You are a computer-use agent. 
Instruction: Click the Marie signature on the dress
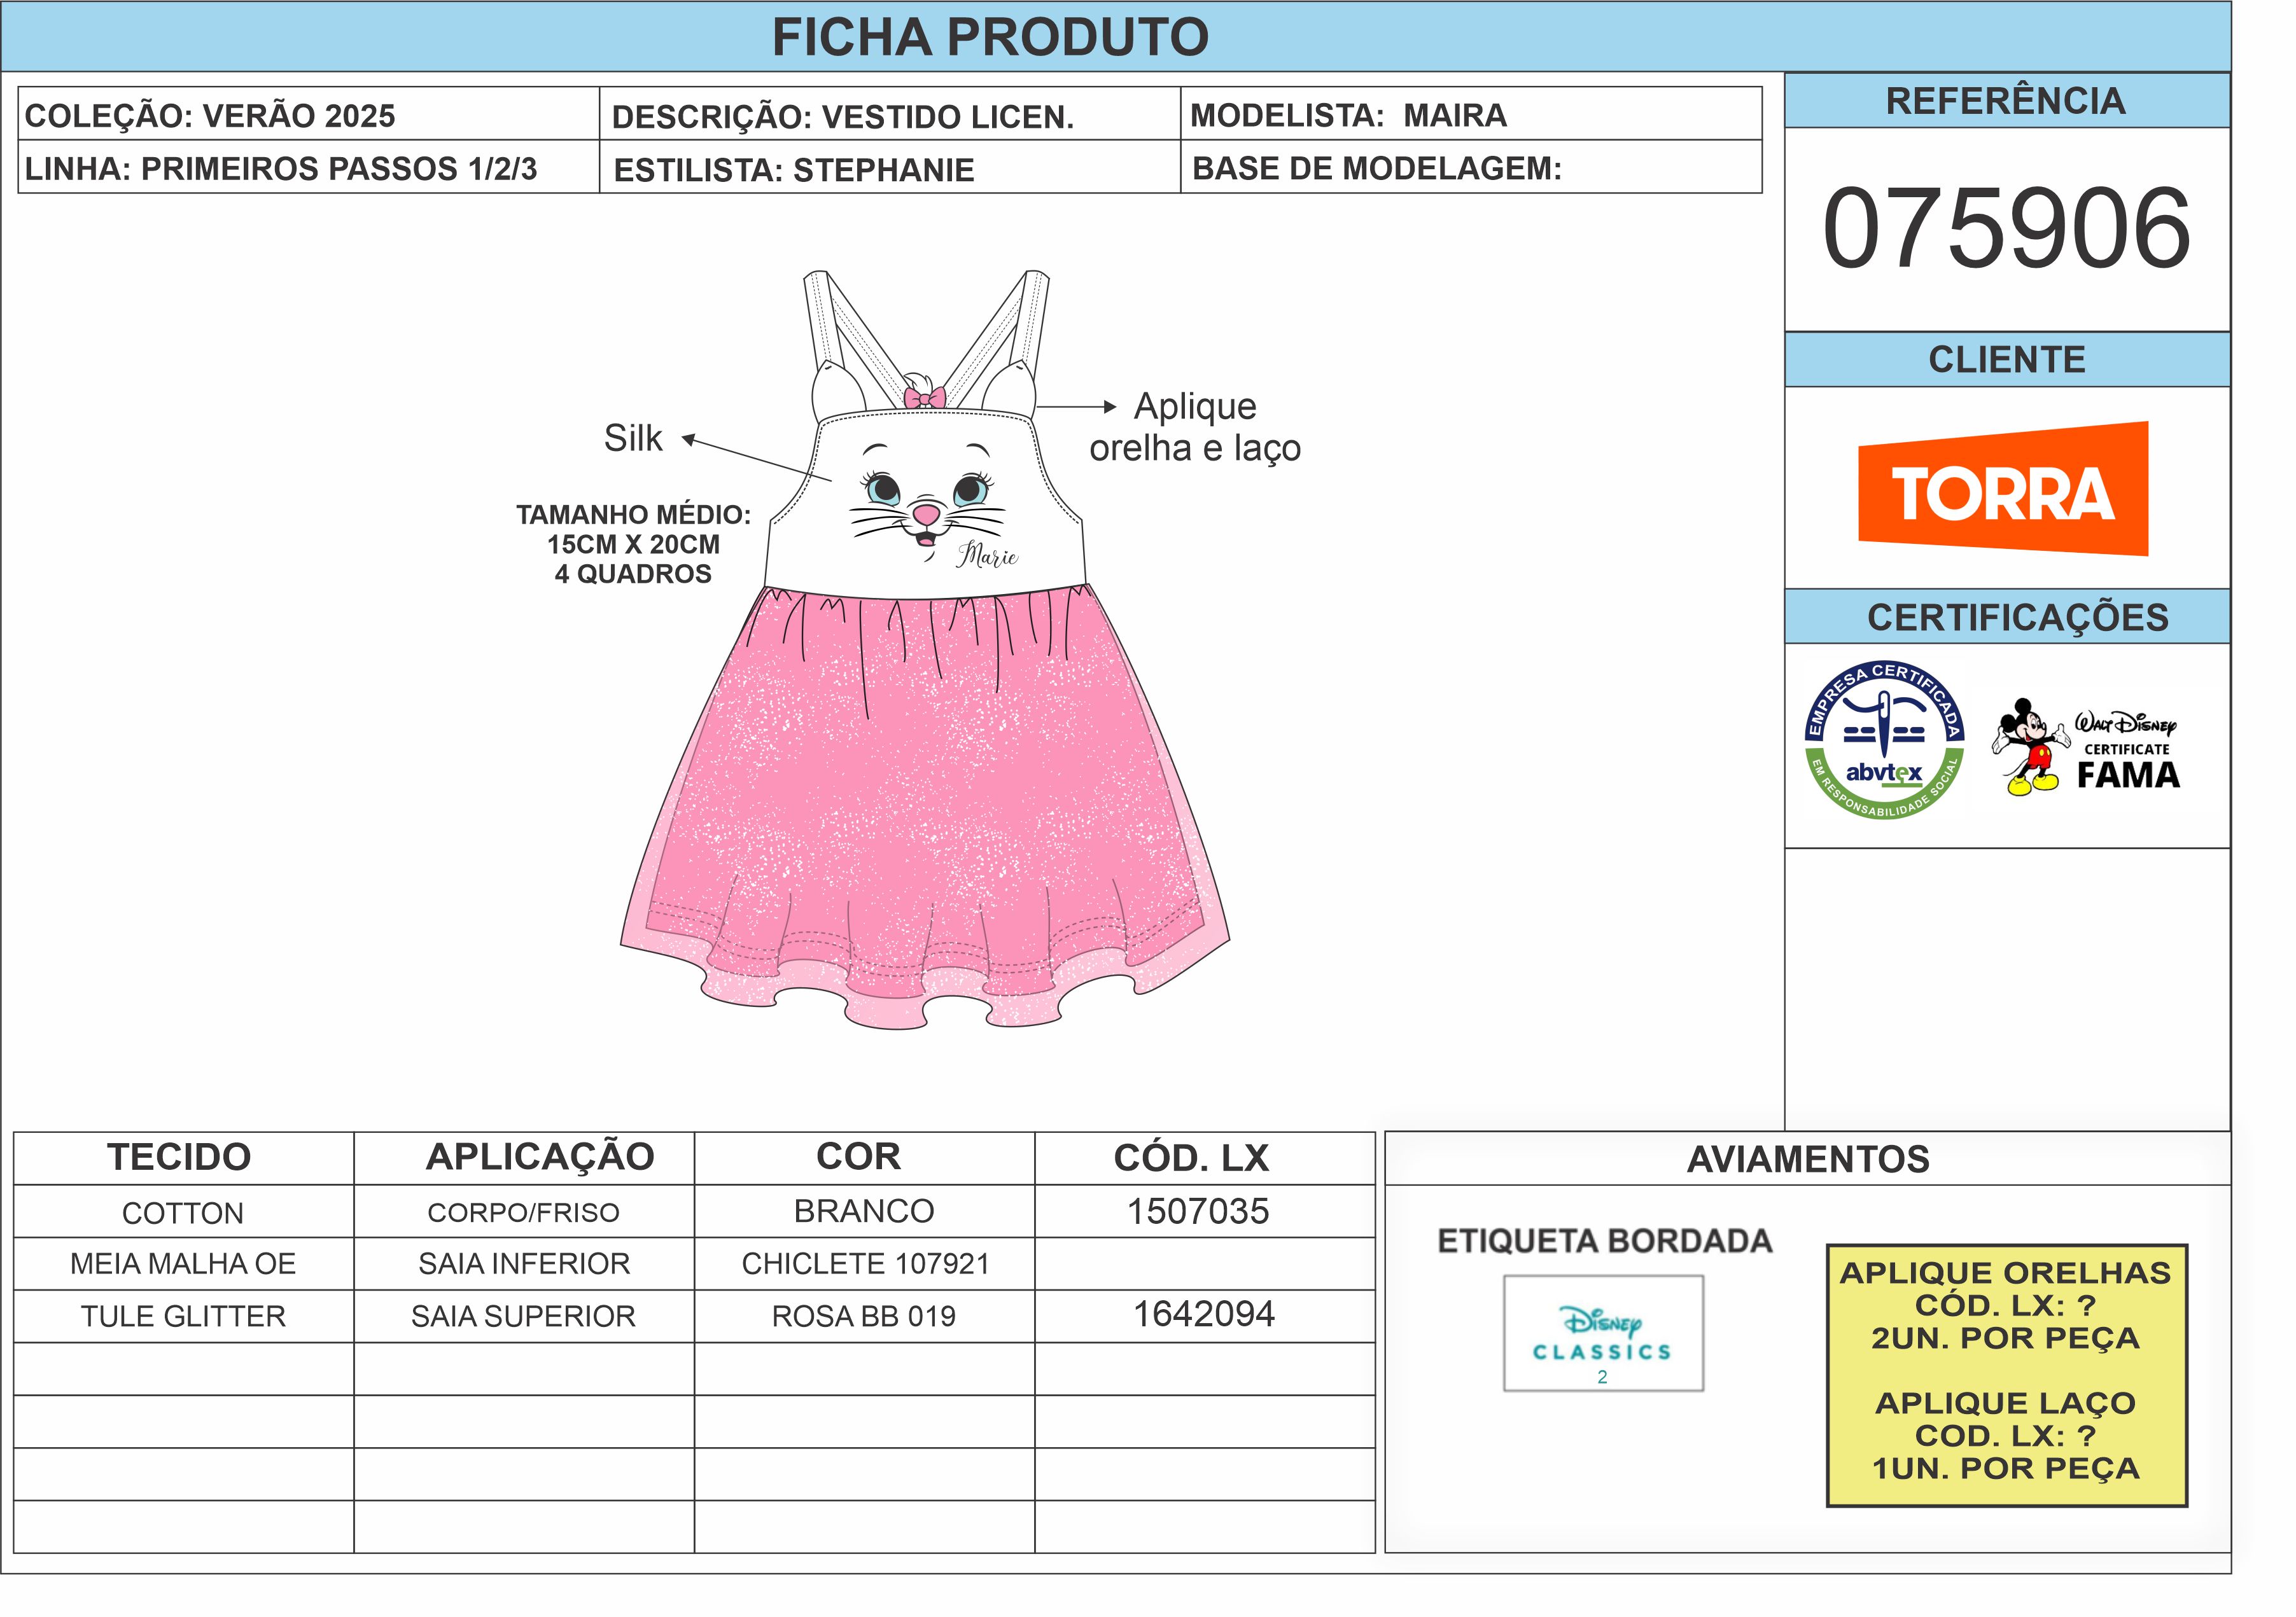[987, 556]
